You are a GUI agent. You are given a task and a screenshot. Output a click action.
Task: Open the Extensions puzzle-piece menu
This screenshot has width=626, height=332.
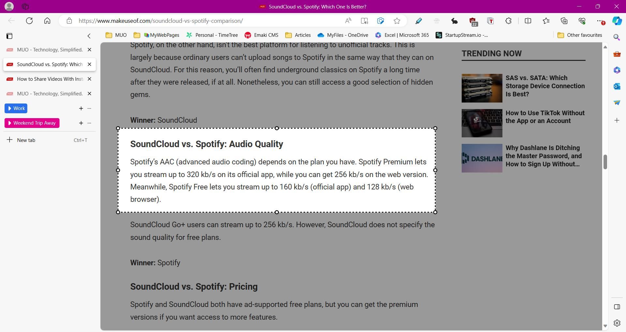coord(508,21)
